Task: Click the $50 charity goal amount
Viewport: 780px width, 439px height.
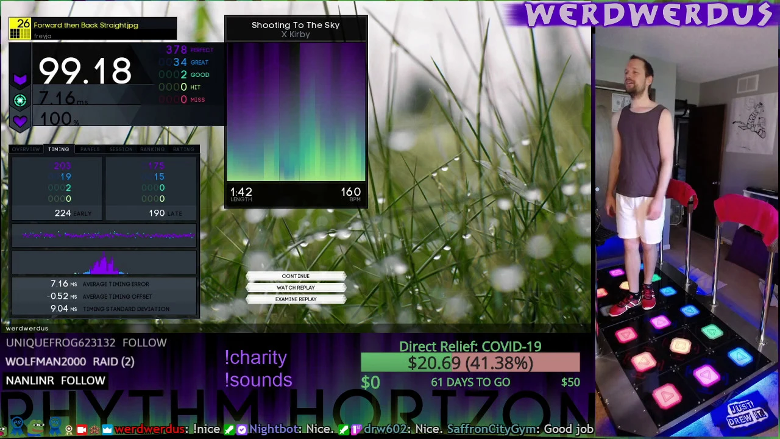Action: (x=570, y=382)
